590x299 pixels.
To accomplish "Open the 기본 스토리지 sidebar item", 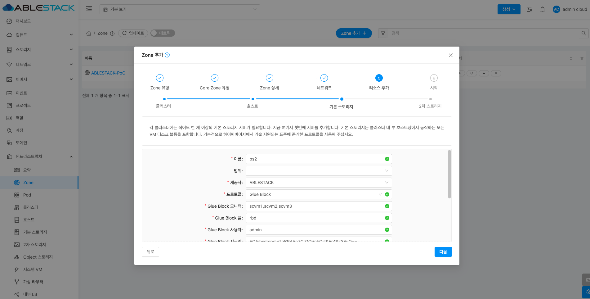I will (x=35, y=232).
